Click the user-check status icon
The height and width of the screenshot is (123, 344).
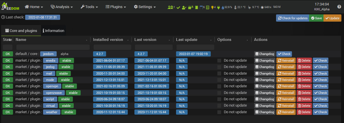tap(184, 7)
